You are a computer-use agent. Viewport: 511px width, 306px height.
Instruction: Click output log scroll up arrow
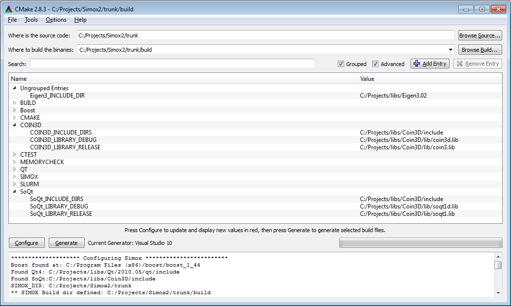coord(498,256)
